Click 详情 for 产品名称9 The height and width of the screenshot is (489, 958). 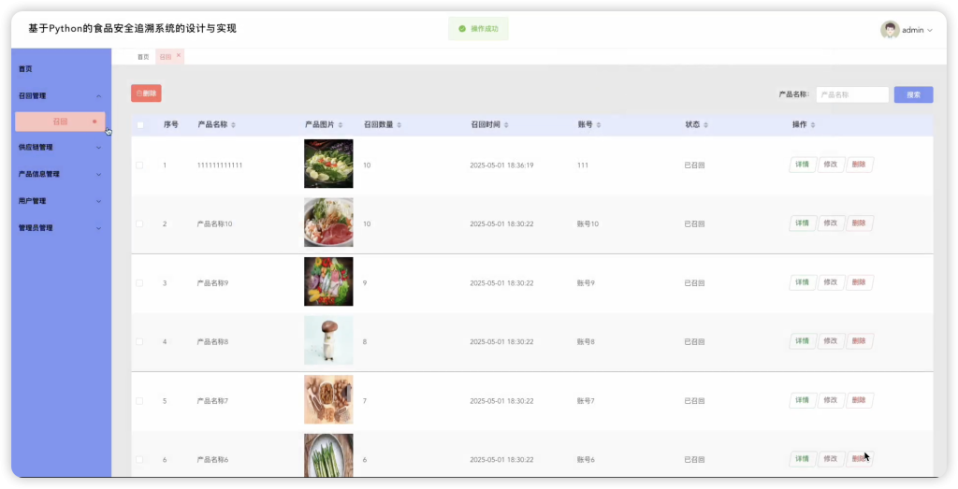click(803, 282)
